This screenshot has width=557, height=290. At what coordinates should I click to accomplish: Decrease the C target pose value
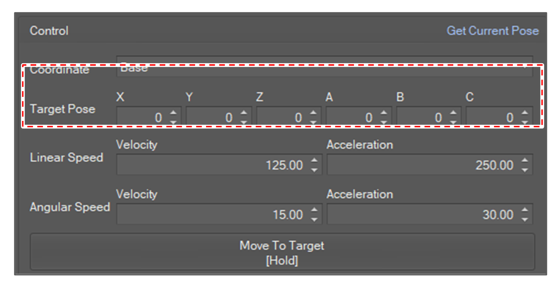click(x=525, y=122)
